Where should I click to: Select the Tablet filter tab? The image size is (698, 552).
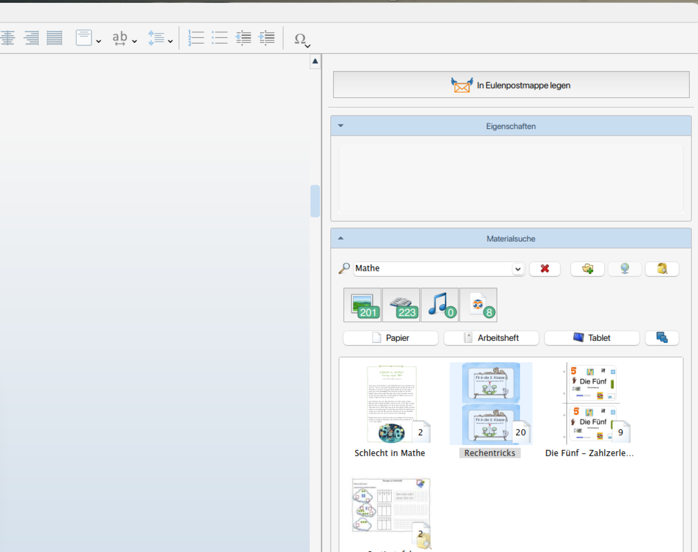tap(592, 338)
